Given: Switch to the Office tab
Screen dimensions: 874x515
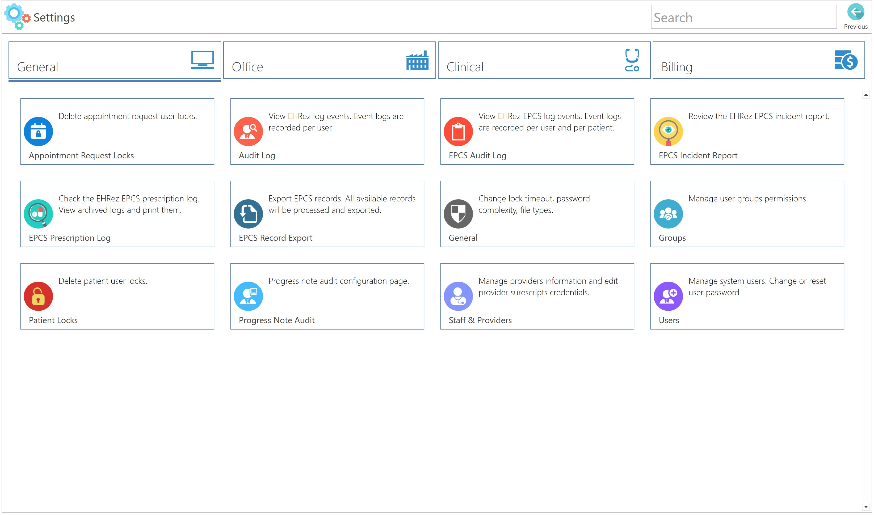Looking at the screenshot, I should pyautogui.click(x=329, y=60).
